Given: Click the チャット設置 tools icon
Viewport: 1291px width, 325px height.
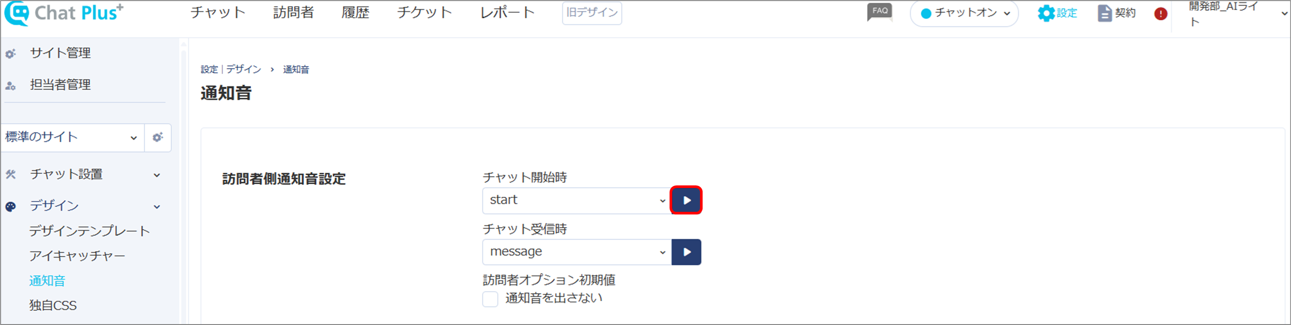Looking at the screenshot, I should 11,174.
